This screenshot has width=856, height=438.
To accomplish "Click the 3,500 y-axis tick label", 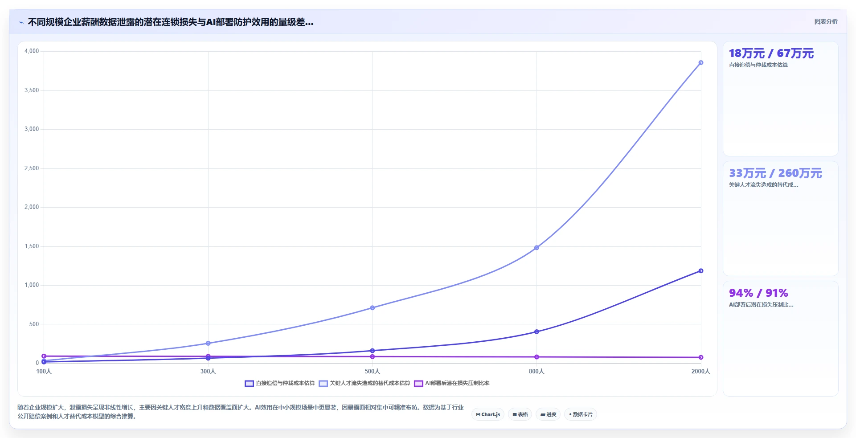I will (32, 90).
